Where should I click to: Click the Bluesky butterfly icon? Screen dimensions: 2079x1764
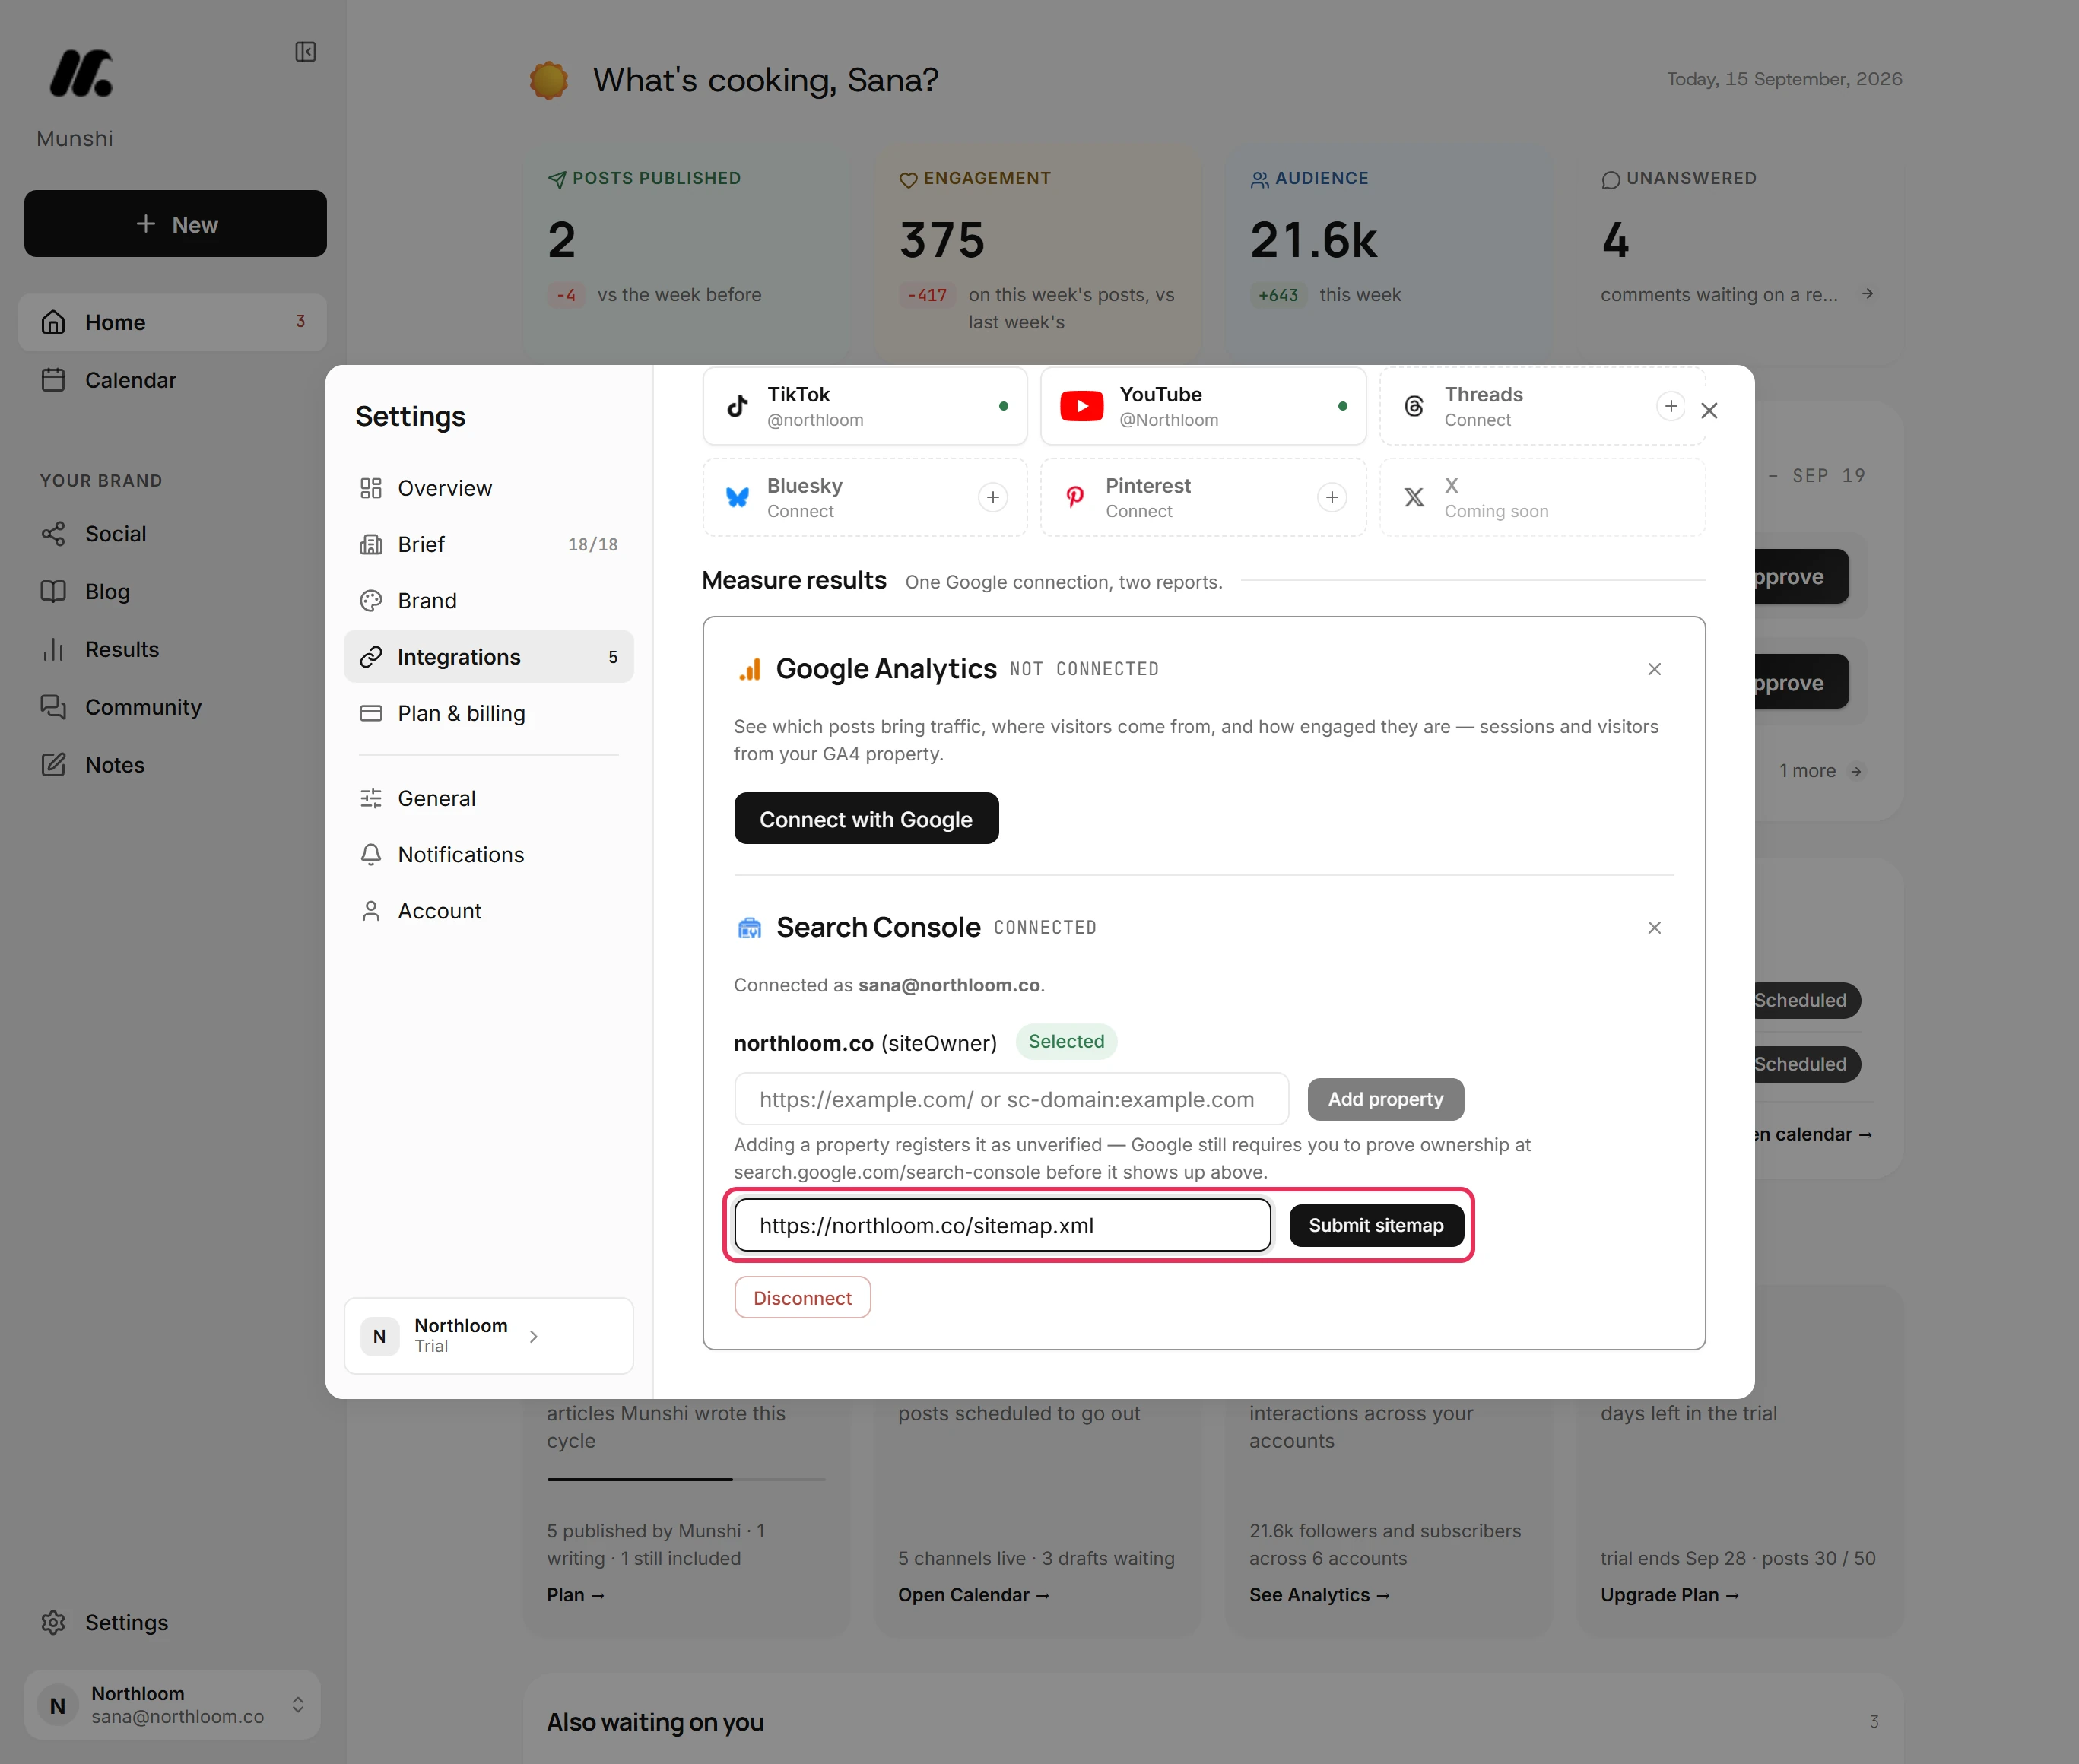tap(737, 497)
